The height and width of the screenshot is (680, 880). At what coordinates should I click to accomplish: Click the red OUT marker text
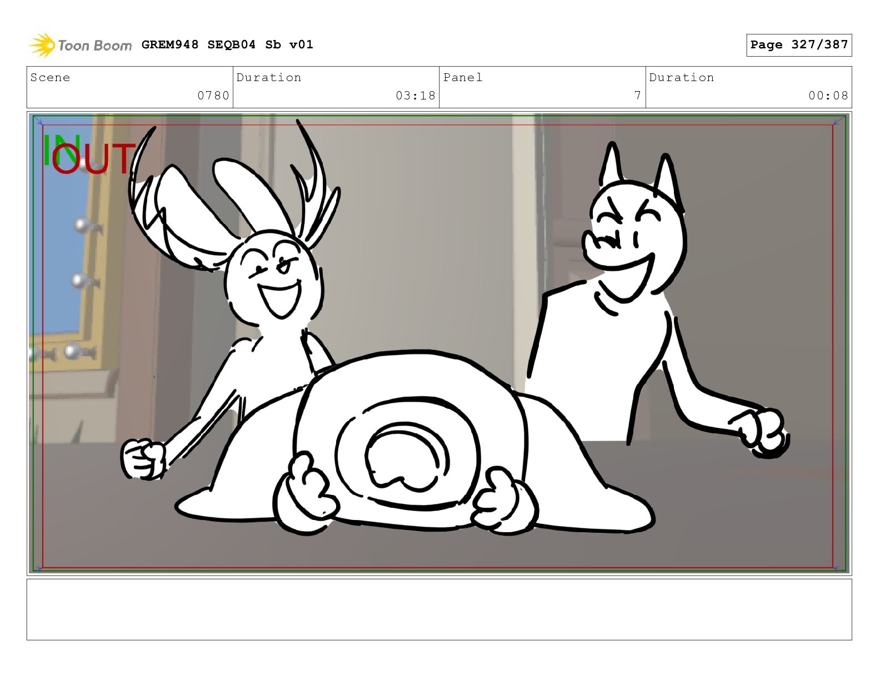[93, 158]
